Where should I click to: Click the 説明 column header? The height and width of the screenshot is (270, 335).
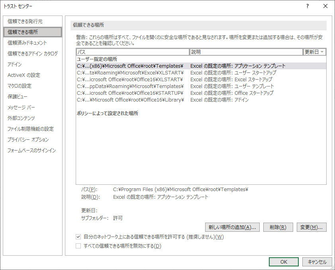pos(246,52)
